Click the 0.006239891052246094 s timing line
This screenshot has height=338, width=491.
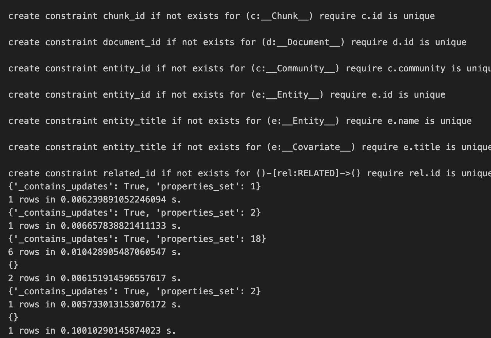pyautogui.click(x=94, y=200)
